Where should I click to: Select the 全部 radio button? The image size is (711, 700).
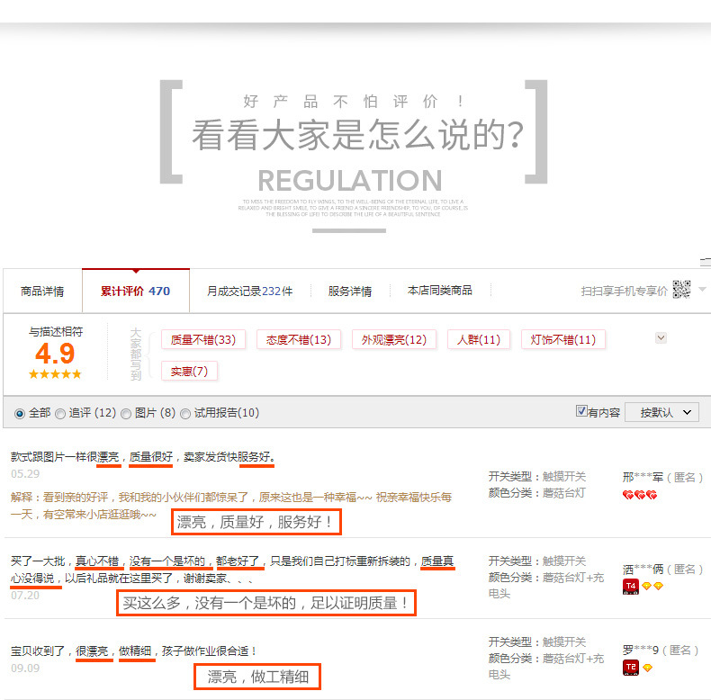tap(20, 413)
